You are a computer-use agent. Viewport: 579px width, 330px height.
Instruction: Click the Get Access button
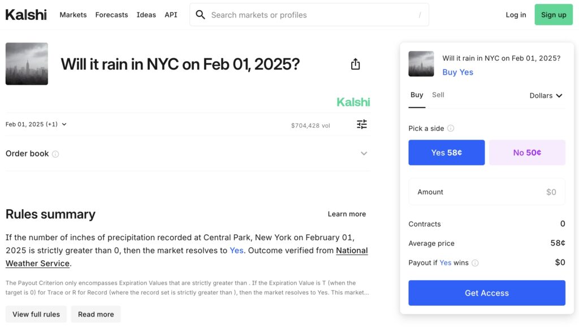487,293
